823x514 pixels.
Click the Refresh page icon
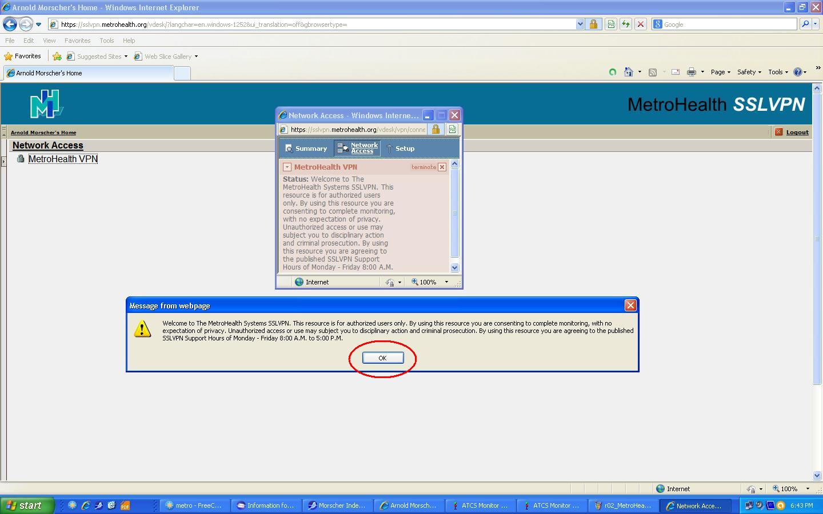pyautogui.click(x=626, y=25)
